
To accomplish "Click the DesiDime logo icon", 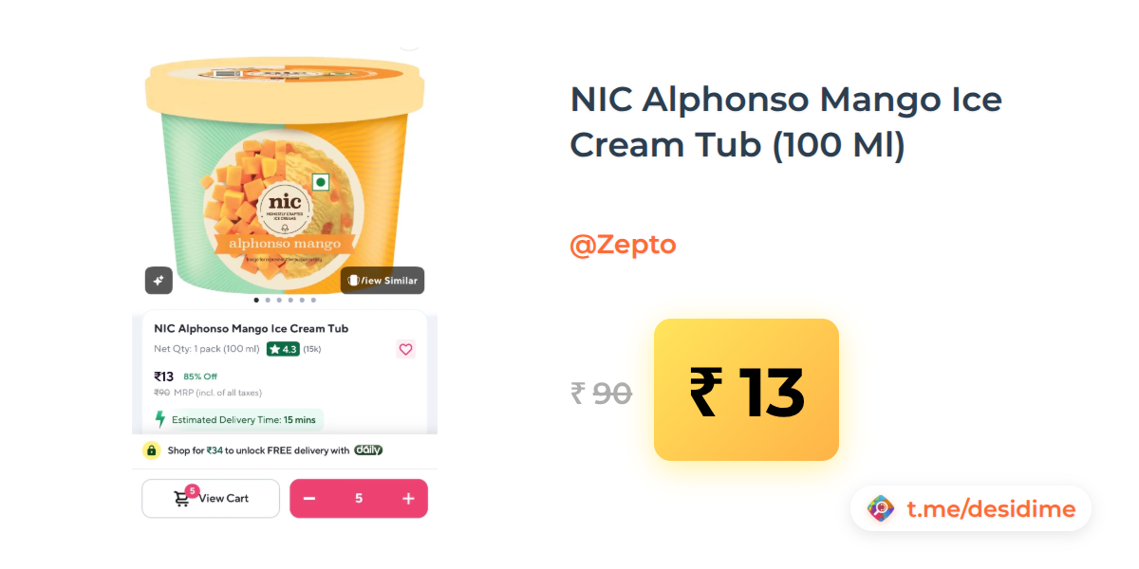I will click(x=881, y=508).
